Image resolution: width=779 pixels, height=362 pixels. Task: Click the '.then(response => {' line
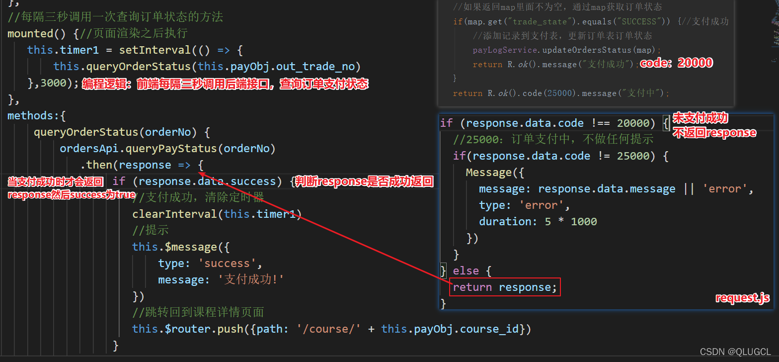click(x=142, y=165)
